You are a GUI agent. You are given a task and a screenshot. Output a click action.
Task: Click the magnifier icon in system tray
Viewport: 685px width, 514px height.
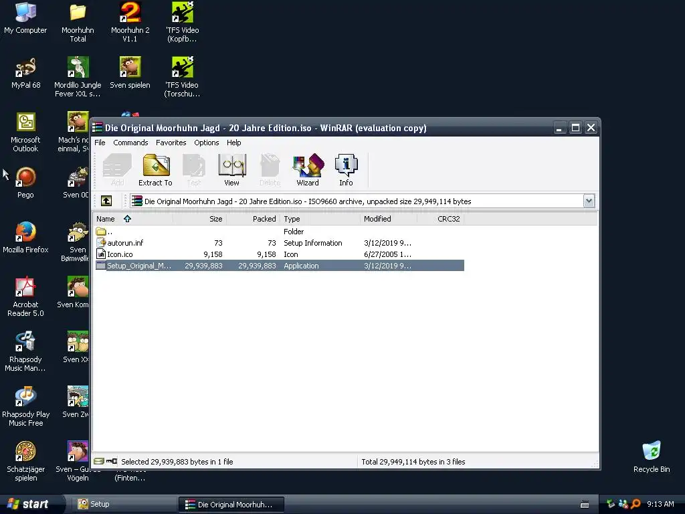[635, 504]
